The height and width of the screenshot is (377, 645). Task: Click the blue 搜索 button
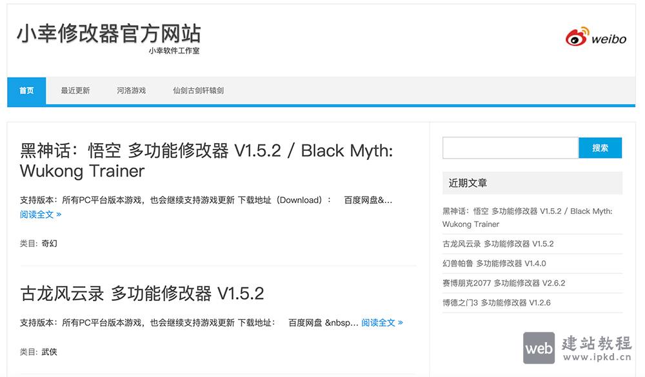600,148
